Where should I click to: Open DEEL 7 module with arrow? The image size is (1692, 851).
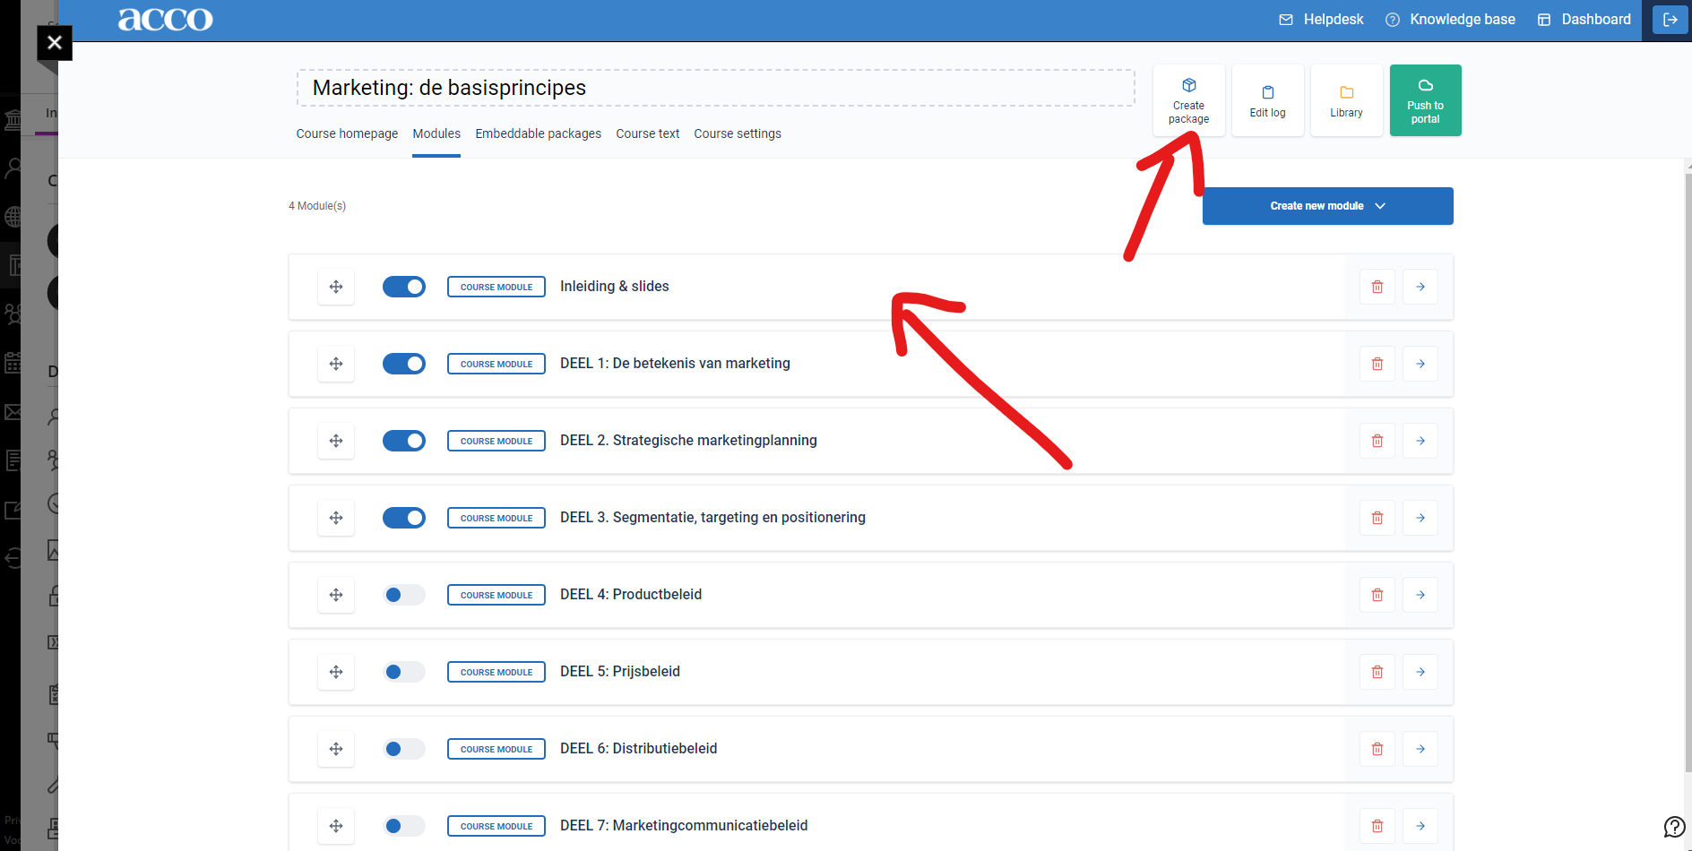tap(1420, 826)
